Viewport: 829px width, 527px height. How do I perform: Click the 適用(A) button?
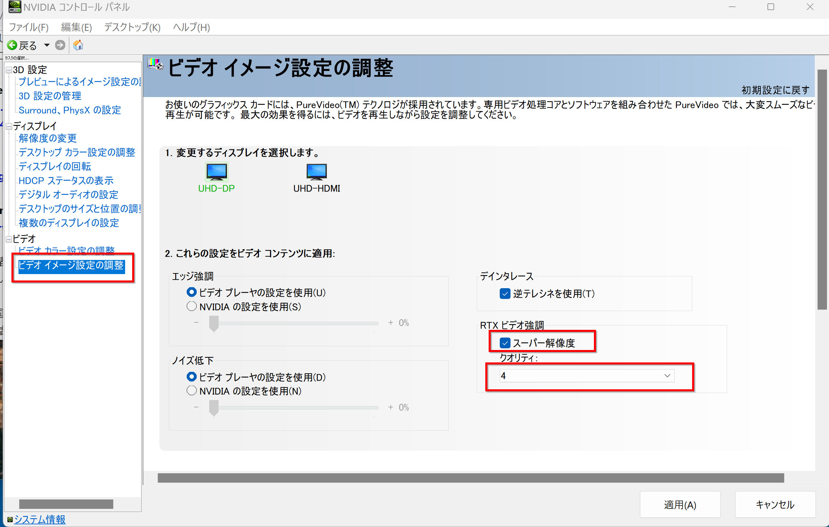(x=680, y=504)
